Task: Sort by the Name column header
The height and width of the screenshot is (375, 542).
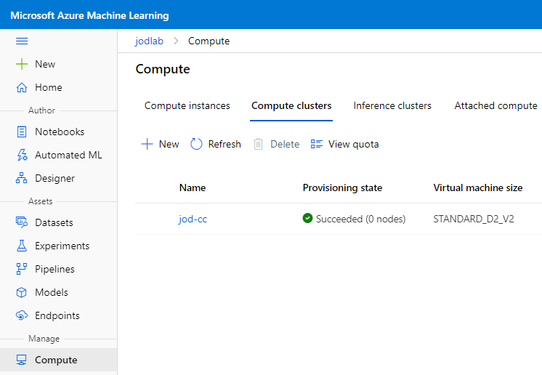Action: tap(193, 187)
